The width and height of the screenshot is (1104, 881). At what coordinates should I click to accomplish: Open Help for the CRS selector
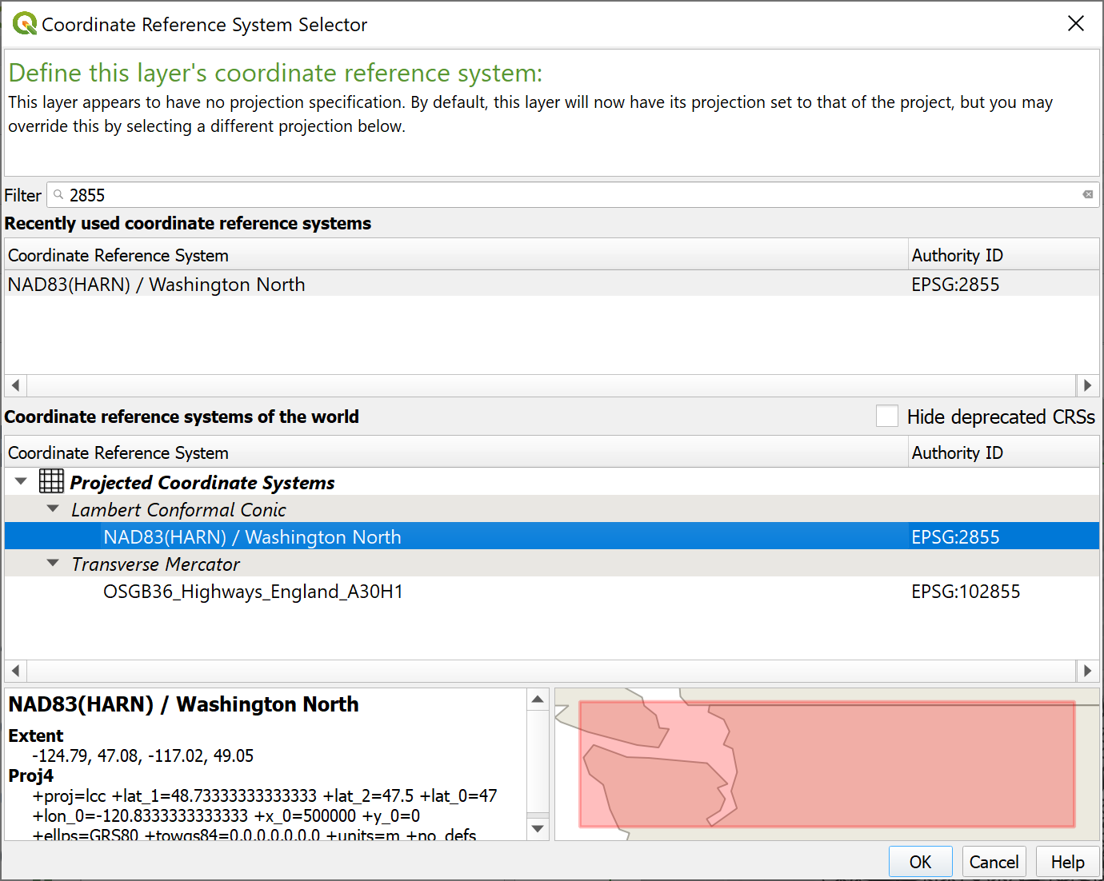(1067, 862)
